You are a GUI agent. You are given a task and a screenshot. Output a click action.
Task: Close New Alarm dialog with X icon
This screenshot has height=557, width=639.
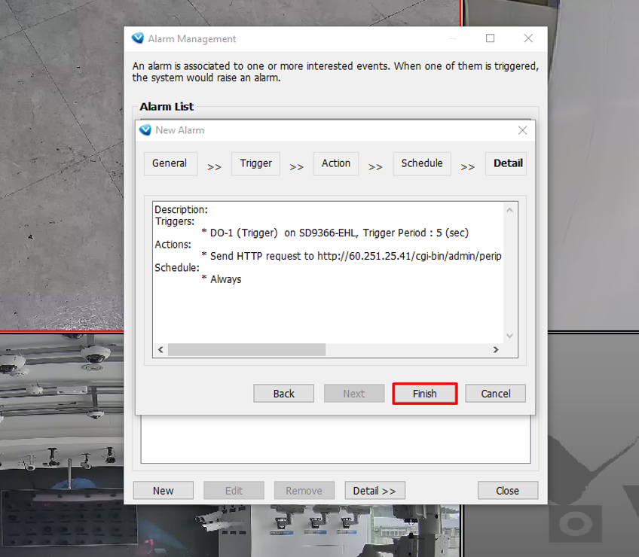(522, 130)
